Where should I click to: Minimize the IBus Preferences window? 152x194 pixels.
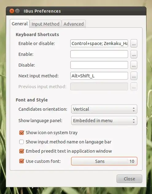click(18, 11)
